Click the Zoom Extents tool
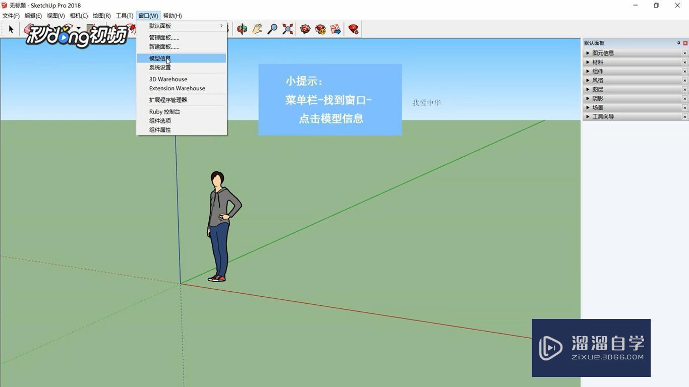689x387 pixels. [x=288, y=29]
